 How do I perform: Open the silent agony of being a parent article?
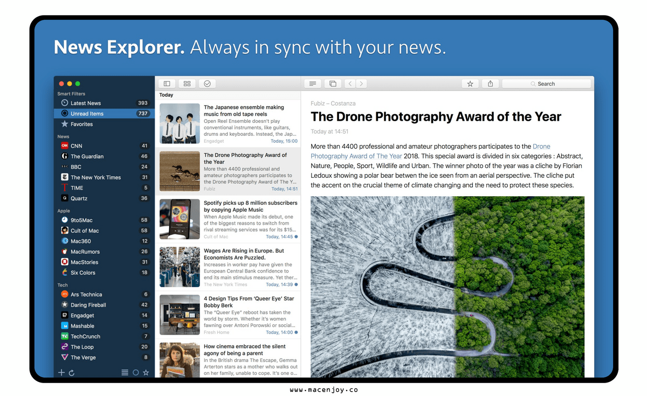228,358
